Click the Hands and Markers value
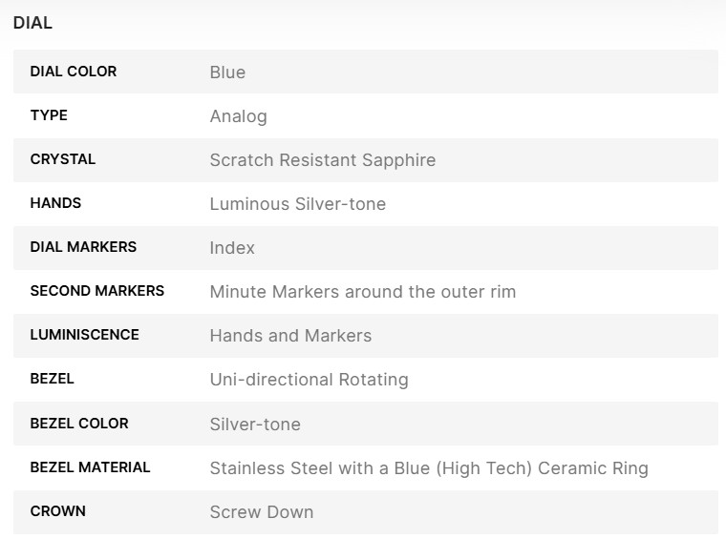Screen dimensions: 726x539 pyautogui.click(x=290, y=336)
